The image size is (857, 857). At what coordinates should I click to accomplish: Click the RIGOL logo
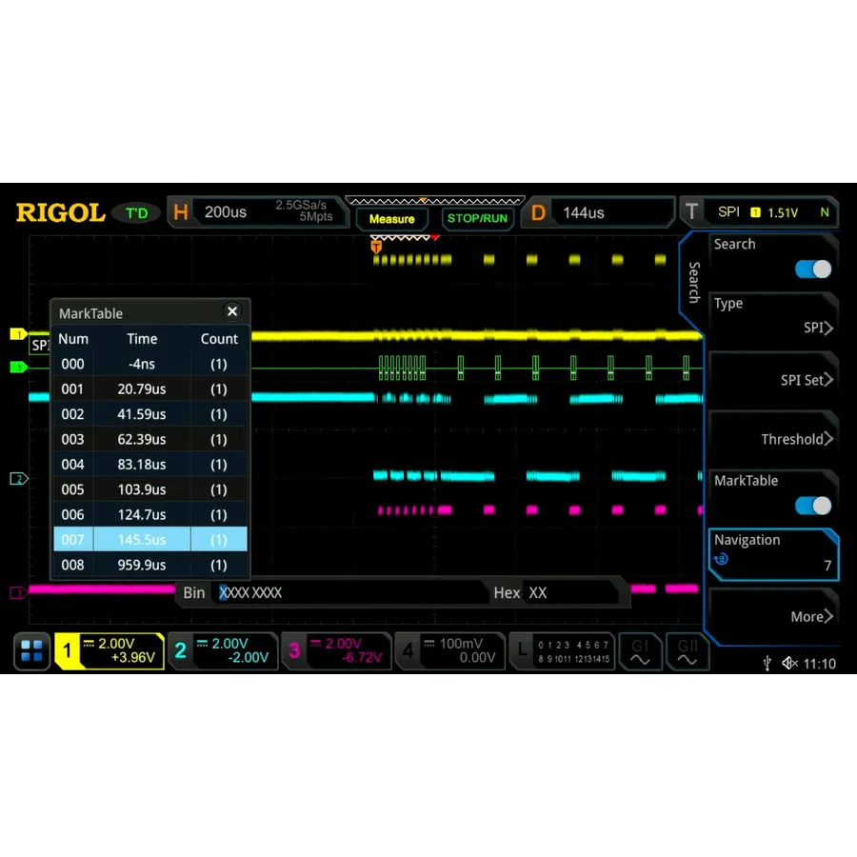point(60,212)
